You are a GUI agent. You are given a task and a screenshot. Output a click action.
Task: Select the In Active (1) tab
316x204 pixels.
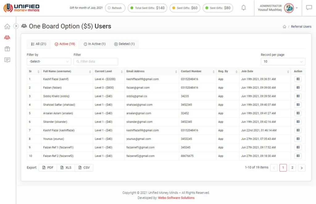pos(94,44)
